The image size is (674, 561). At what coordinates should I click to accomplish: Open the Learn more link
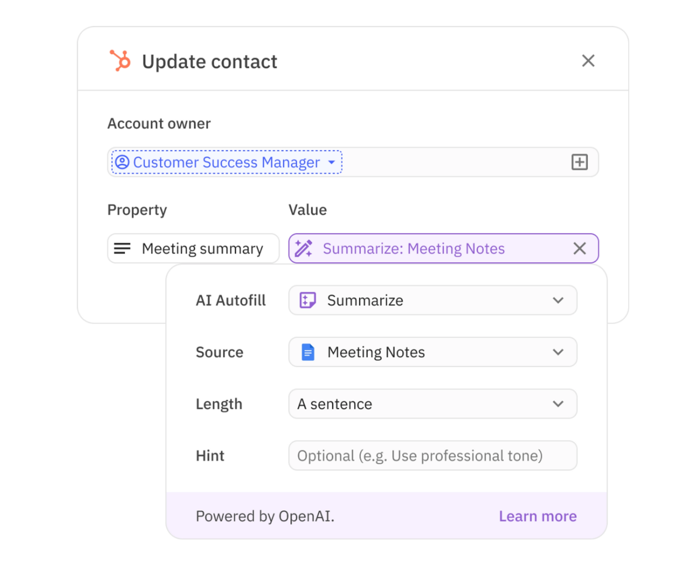pyautogui.click(x=537, y=516)
